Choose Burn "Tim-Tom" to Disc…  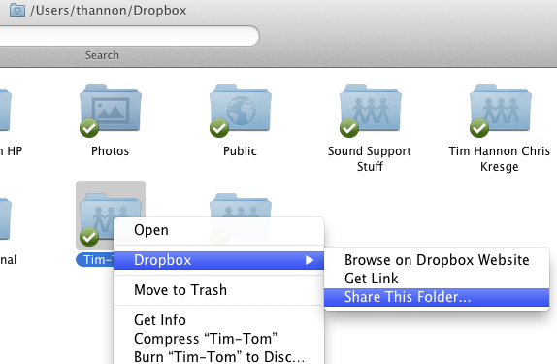(x=219, y=356)
